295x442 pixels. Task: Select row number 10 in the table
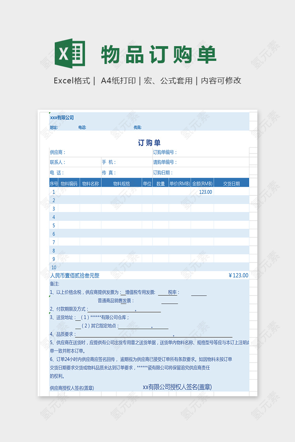point(54,267)
